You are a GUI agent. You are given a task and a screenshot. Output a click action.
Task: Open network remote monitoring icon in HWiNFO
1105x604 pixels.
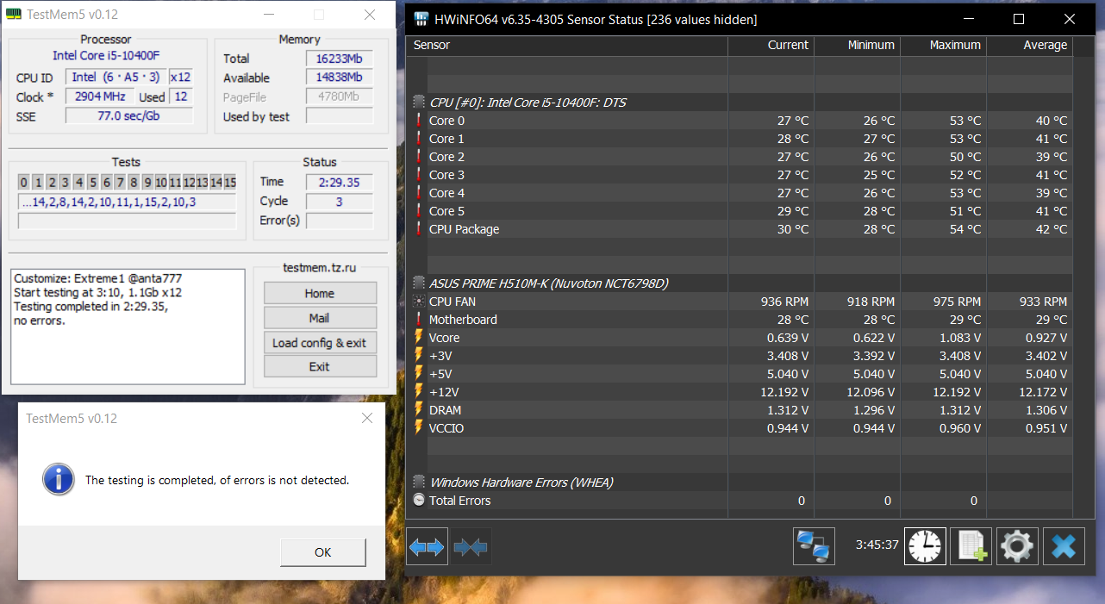coord(814,546)
